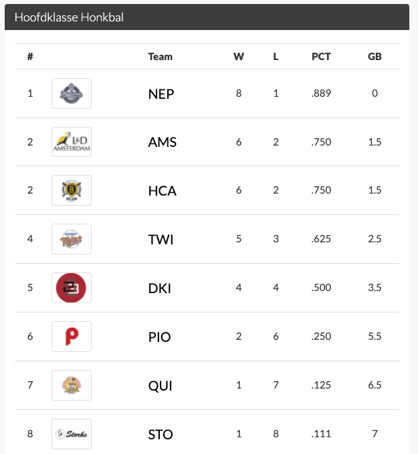This screenshot has width=418, height=454.
Task: Click the Team column header
Action: [161, 57]
